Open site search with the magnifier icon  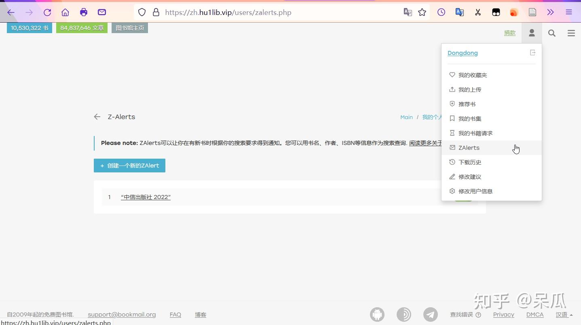click(x=551, y=33)
